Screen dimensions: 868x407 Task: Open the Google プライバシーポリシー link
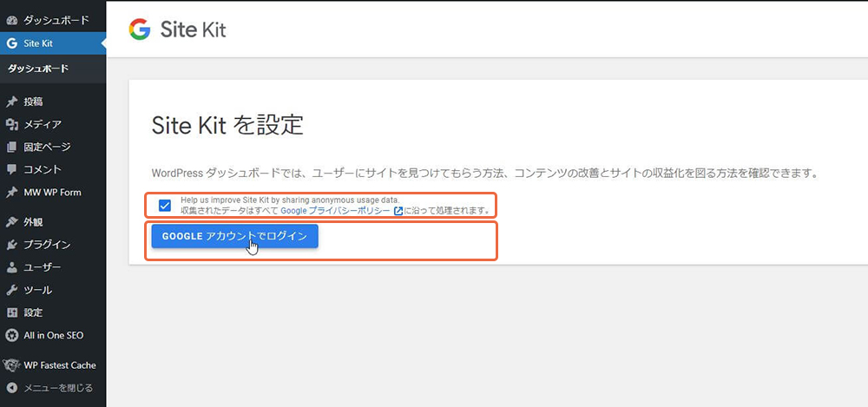point(335,210)
